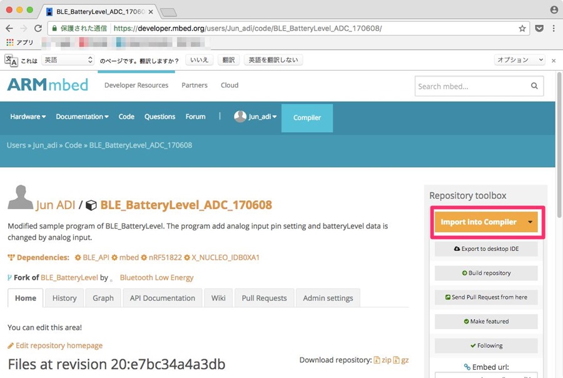Open the Import into Compiler dropdown arrow

coord(529,222)
